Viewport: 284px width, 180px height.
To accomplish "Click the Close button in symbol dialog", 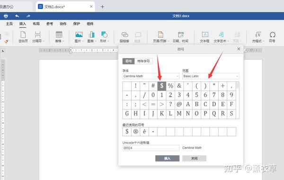I will (x=195, y=158).
